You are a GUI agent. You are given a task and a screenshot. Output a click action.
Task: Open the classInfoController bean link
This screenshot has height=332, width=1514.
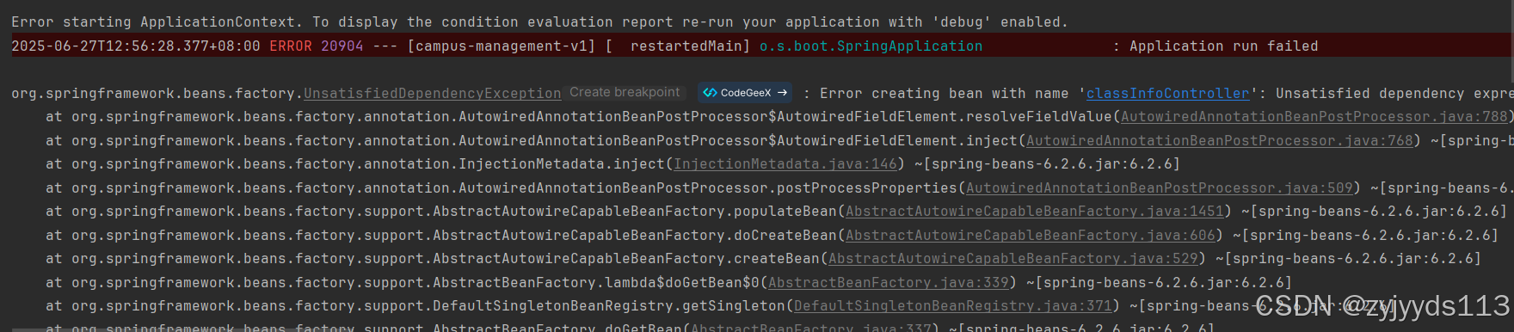tap(1167, 94)
